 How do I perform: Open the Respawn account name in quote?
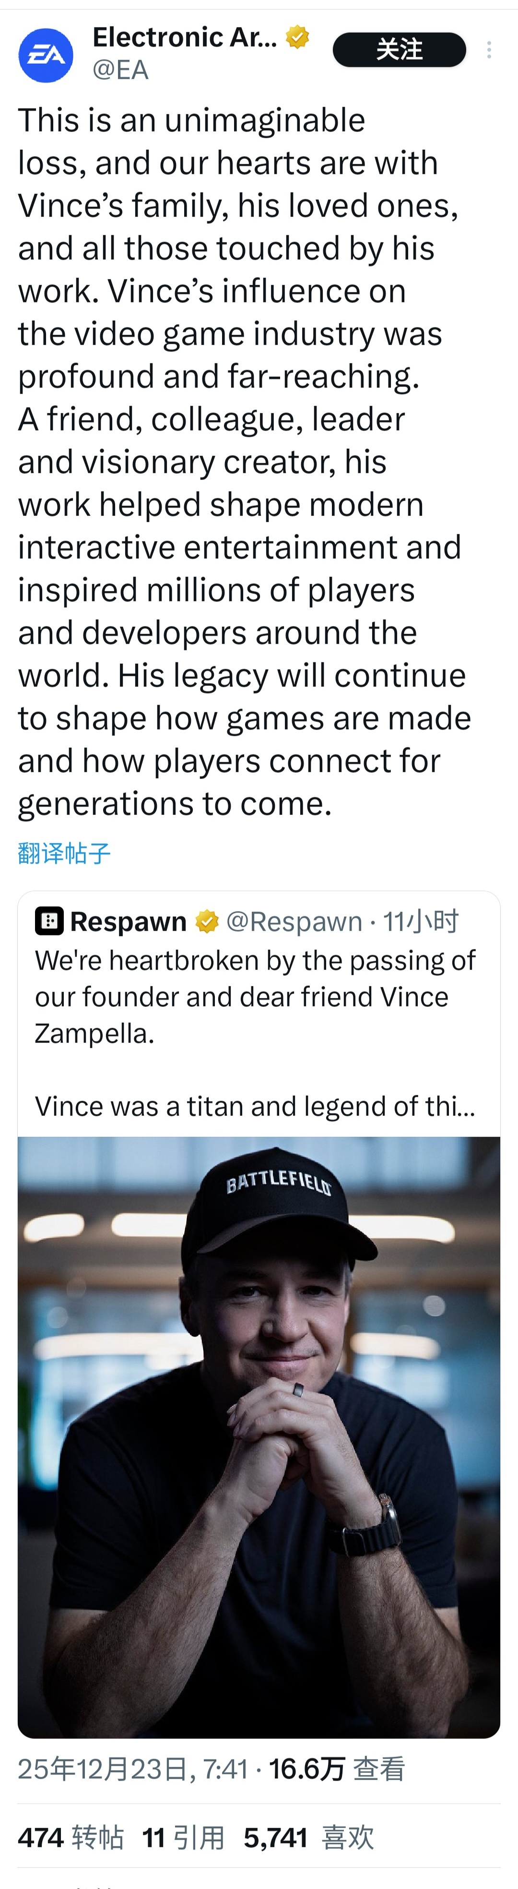coord(128,922)
